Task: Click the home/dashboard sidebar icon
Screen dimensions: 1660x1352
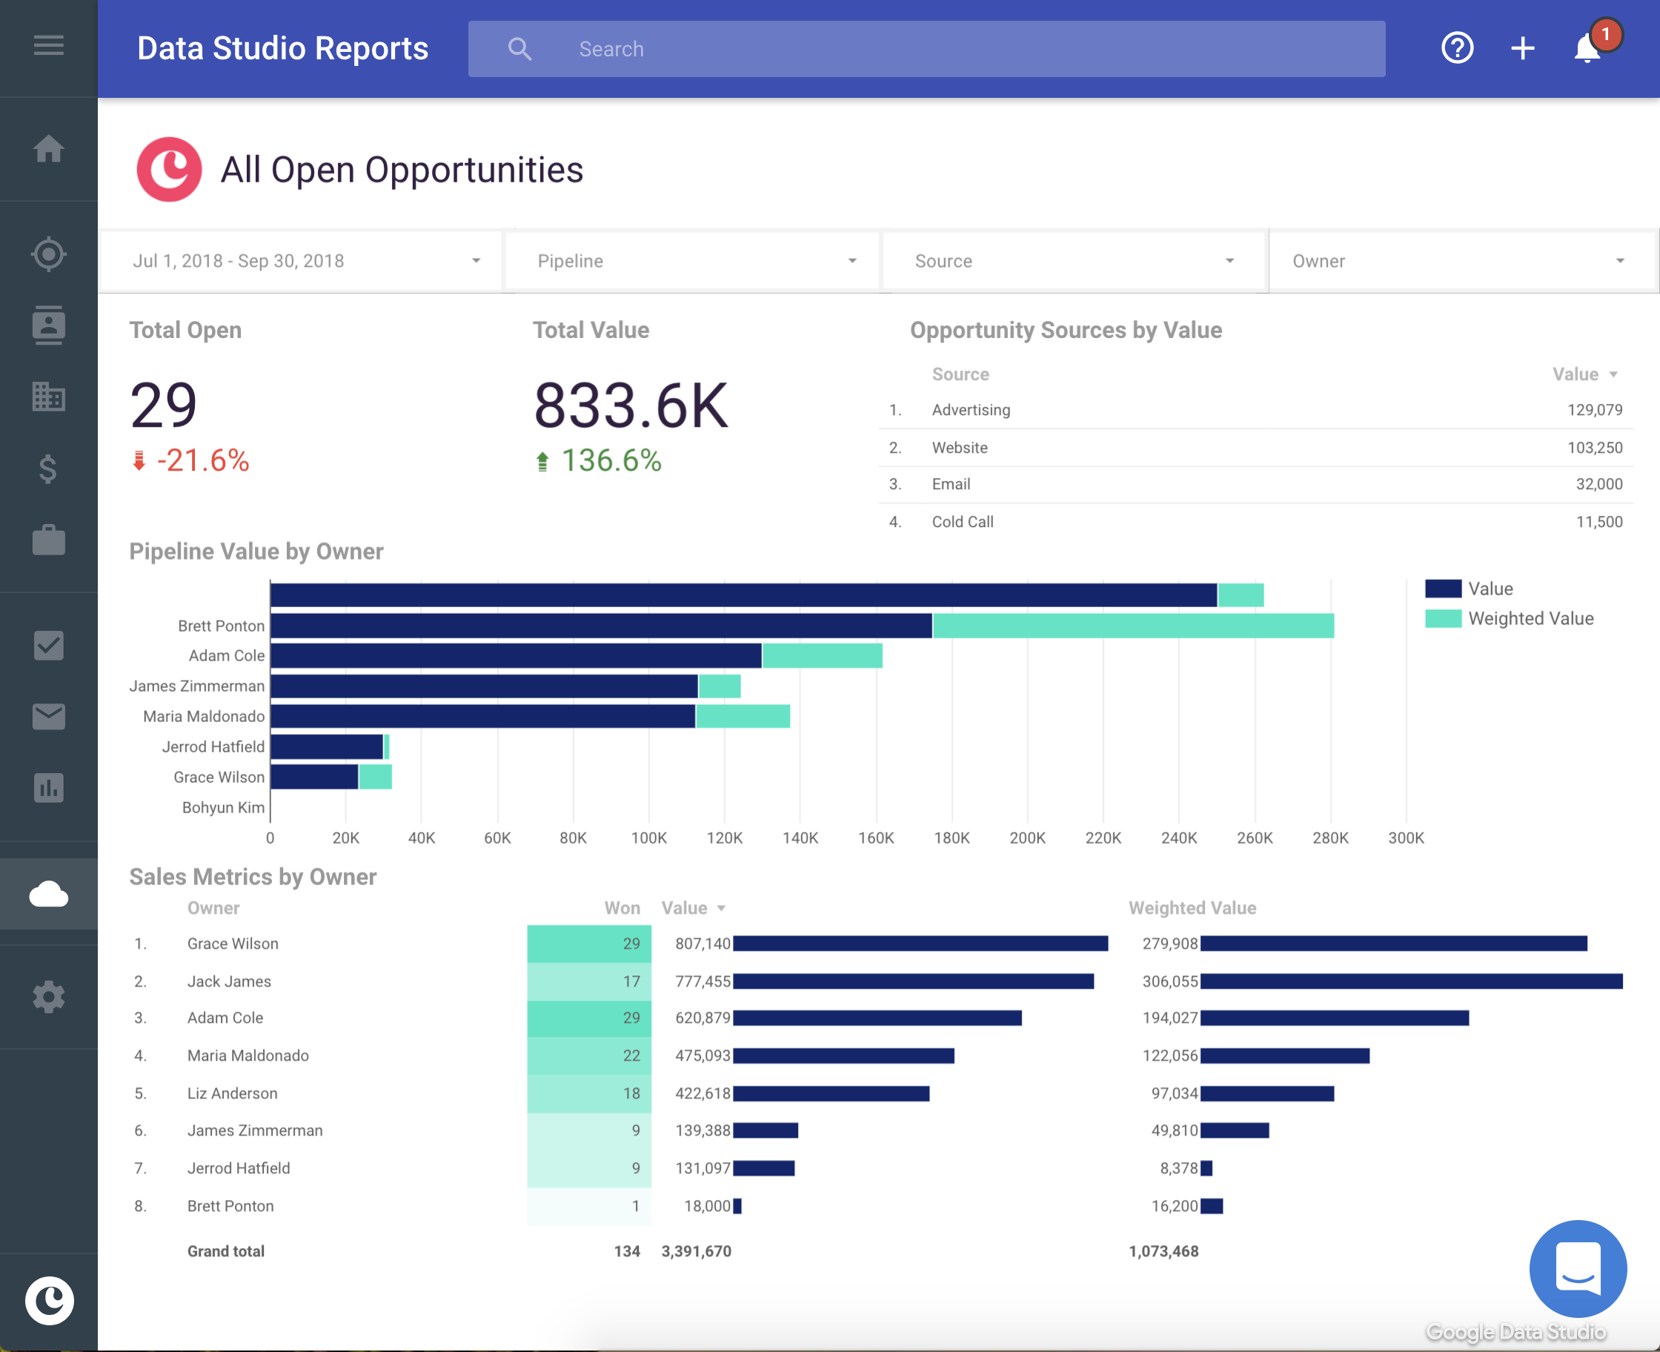Action: 48,149
